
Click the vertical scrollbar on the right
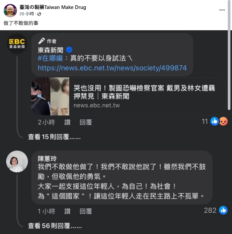click(229, 55)
